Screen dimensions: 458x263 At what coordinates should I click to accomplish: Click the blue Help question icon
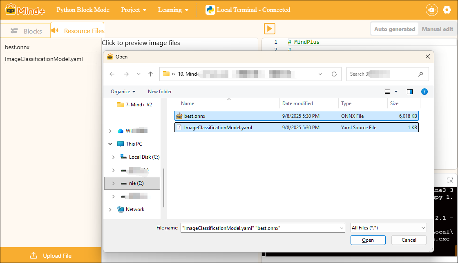pyautogui.click(x=424, y=92)
